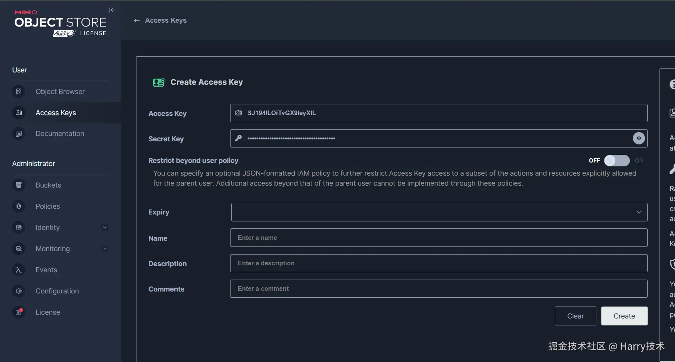Open the Monitoring menu item

tap(53, 249)
